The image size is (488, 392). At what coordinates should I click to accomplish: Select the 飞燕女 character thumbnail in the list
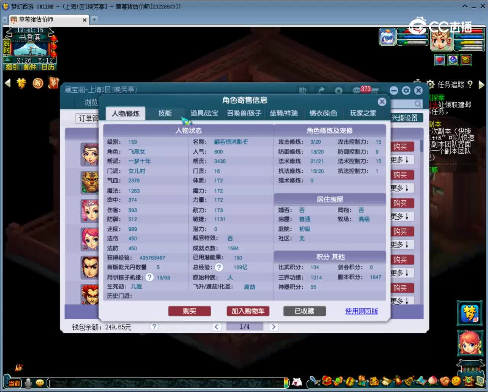click(x=90, y=154)
